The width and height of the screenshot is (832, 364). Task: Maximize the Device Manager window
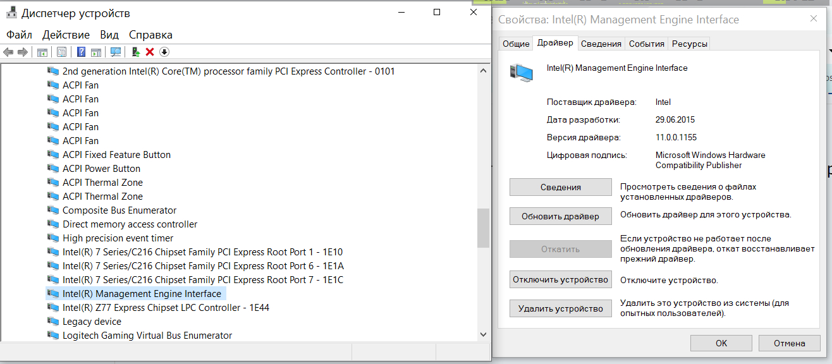point(437,12)
